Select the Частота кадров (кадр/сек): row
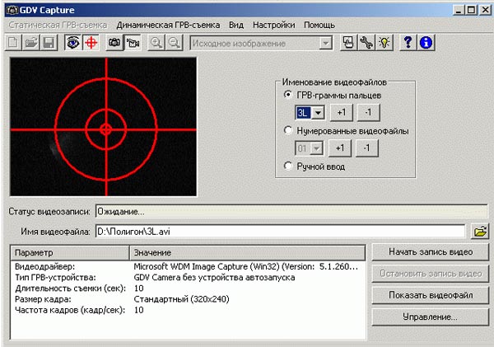The height and width of the screenshot is (347, 494). [188, 310]
